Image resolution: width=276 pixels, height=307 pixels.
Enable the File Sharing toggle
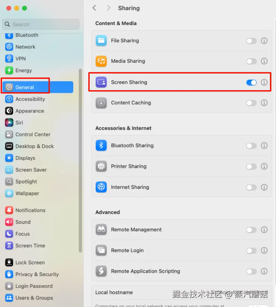251,41
